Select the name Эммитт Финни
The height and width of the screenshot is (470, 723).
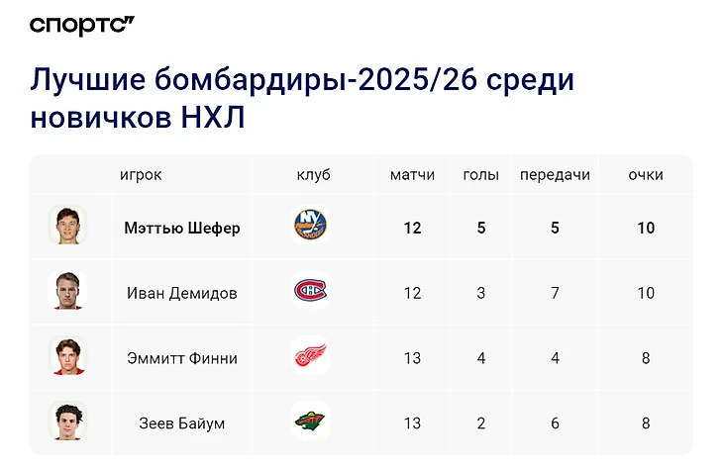click(182, 358)
